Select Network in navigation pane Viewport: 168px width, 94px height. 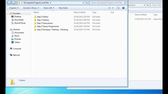[16, 55]
